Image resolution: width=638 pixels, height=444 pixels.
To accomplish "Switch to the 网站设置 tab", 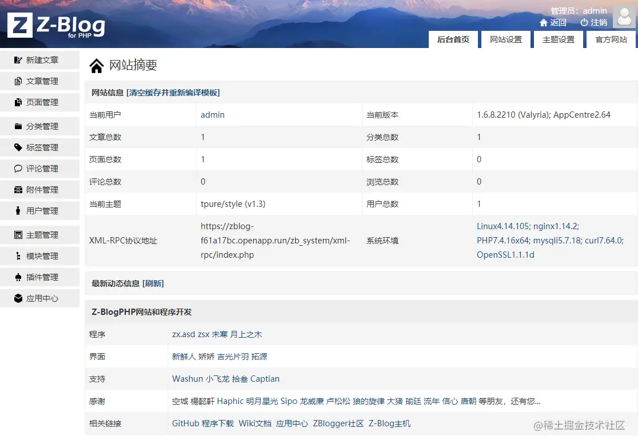I will tap(506, 39).
